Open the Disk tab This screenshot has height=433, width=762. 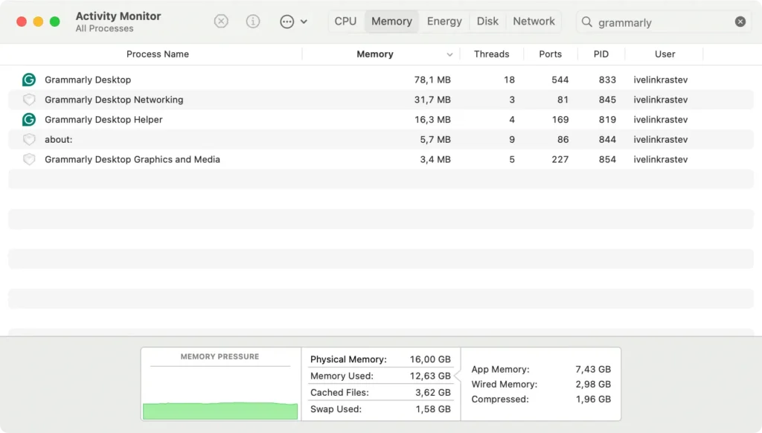pyautogui.click(x=487, y=22)
